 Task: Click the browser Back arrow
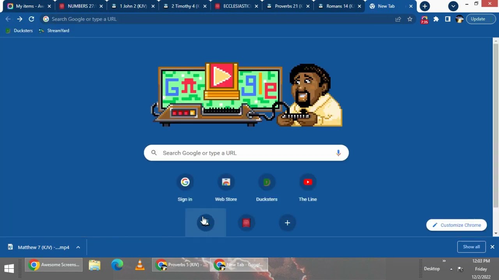[8, 19]
